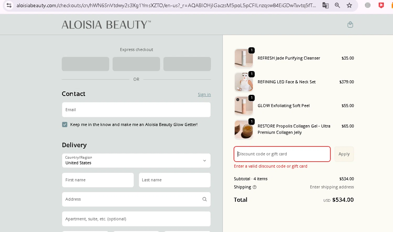The image size is (393, 232).
Task: Click the Aloisia Beauty logo
Action: (x=106, y=25)
